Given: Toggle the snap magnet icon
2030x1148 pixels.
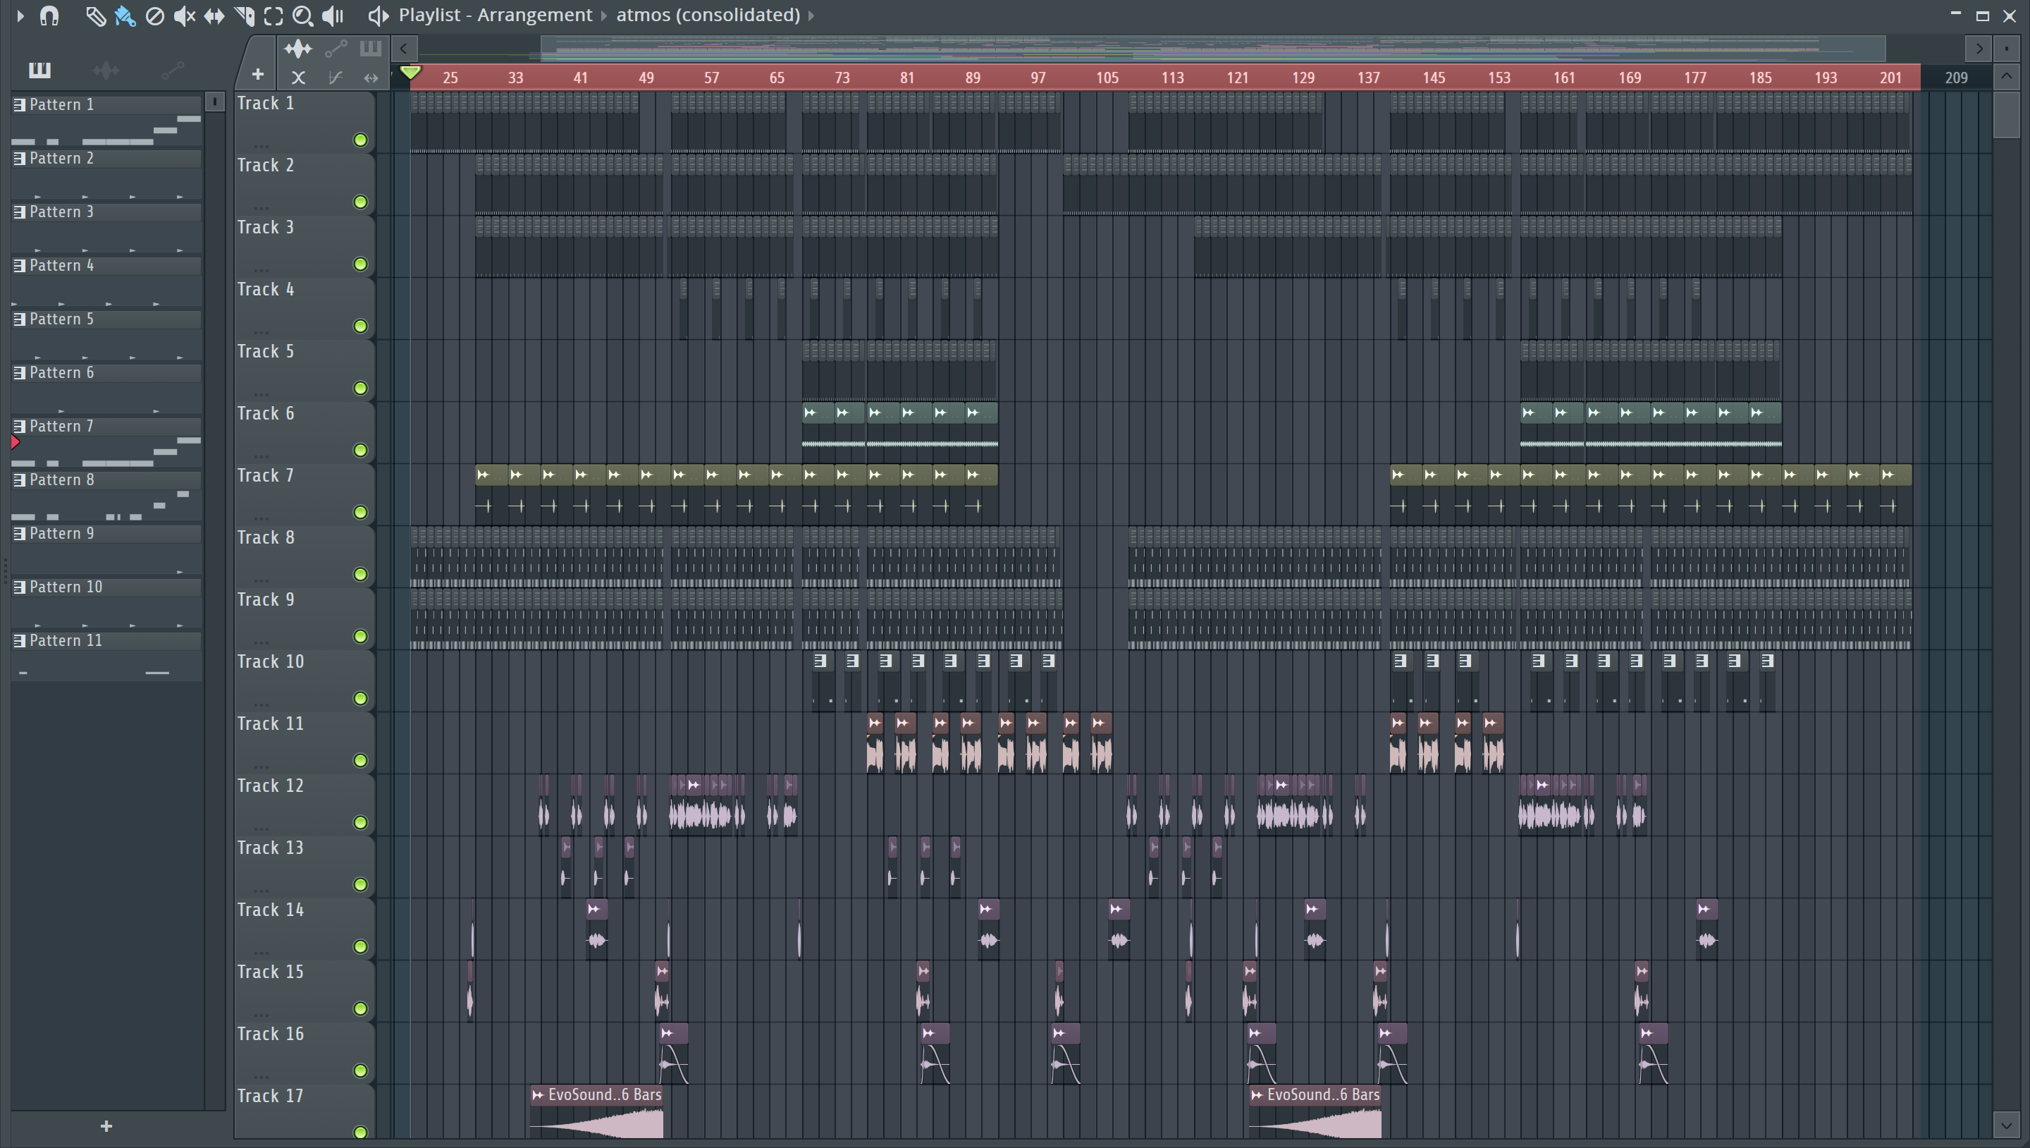Looking at the screenshot, I should click(x=49, y=16).
